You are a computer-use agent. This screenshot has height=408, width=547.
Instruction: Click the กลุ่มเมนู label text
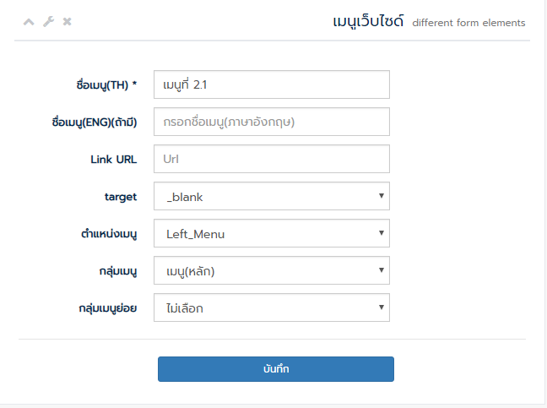click(x=118, y=271)
